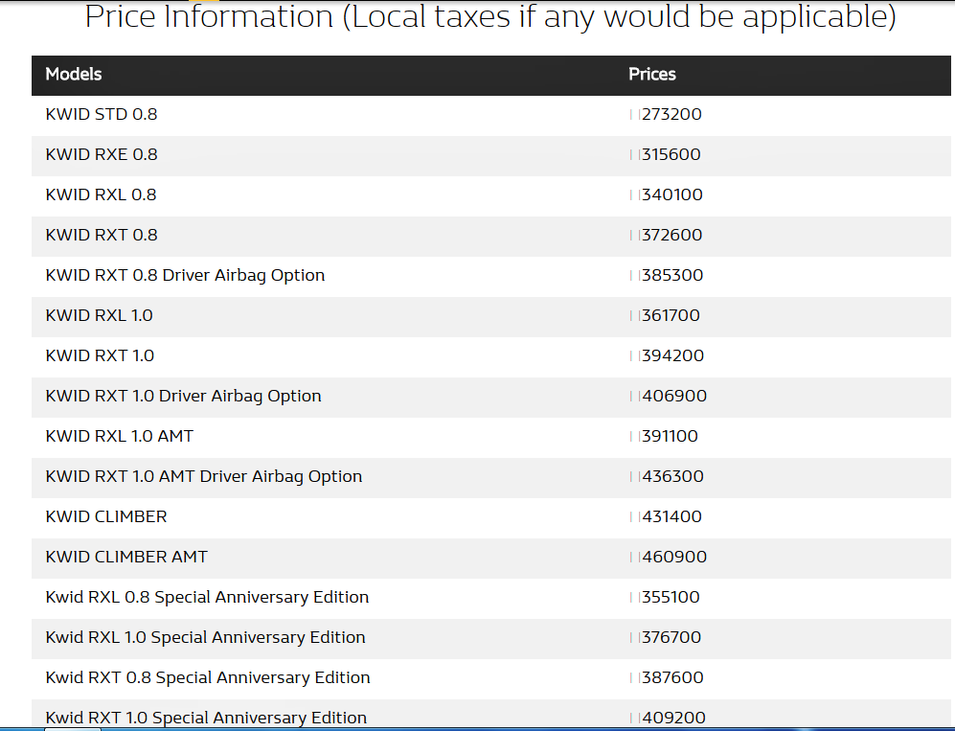
Task: Select the price value 361700
Action: tap(671, 315)
